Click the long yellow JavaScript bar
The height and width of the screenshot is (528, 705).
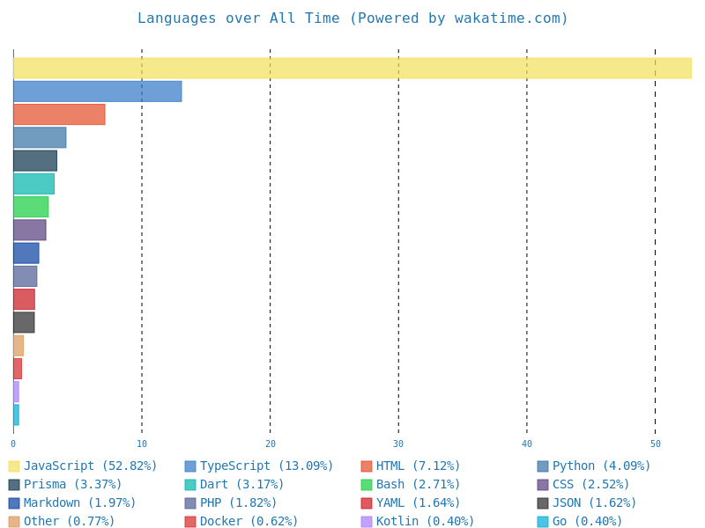click(352, 69)
